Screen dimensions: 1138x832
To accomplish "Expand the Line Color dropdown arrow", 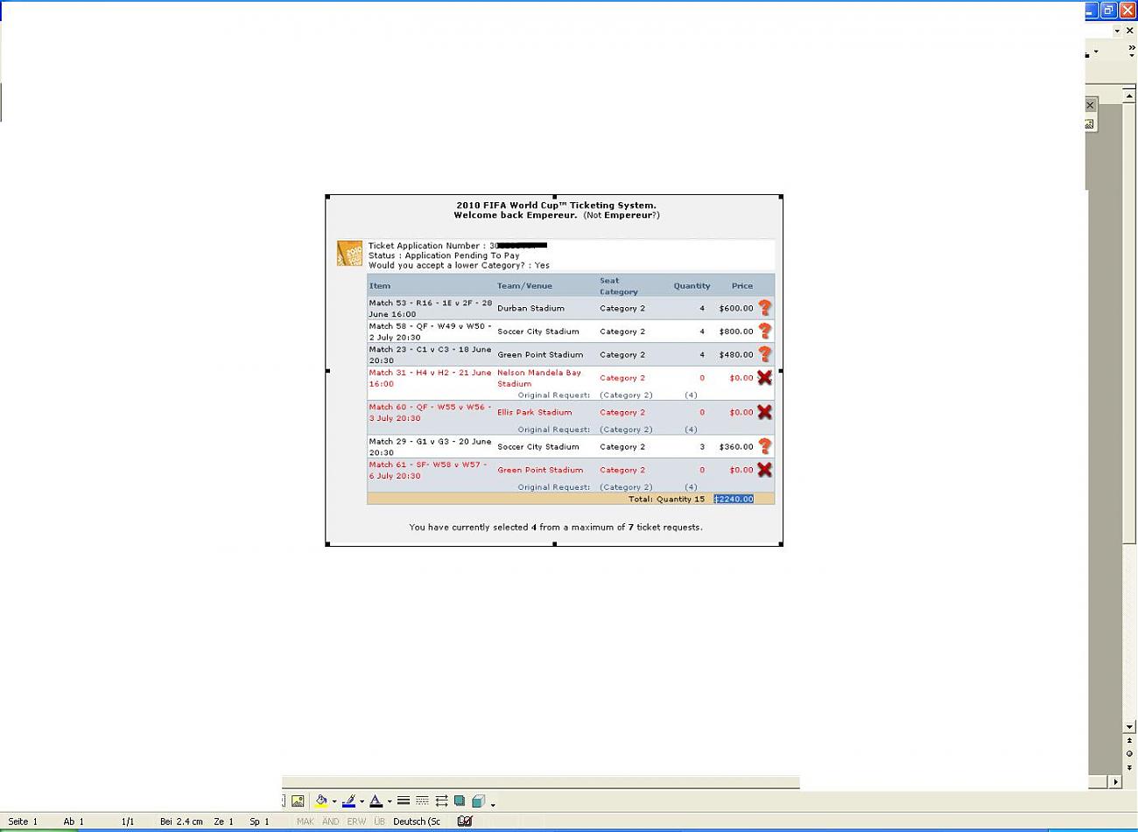I will coord(362,801).
